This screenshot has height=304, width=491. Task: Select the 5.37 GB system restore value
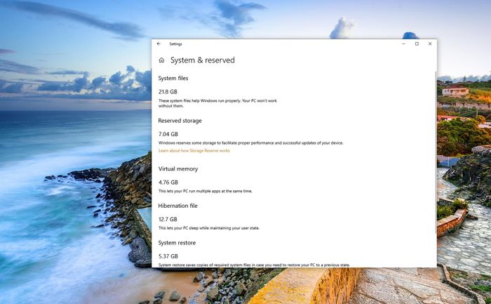[x=168, y=256]
